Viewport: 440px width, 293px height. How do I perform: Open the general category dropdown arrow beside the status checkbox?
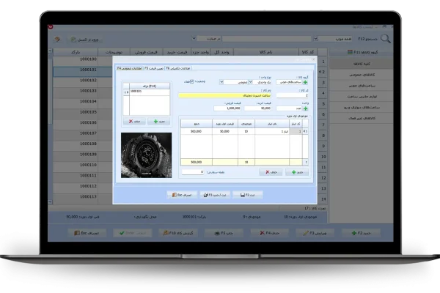coord(221,82)
